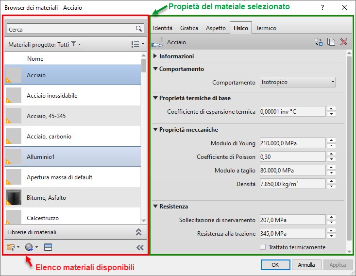Decrease the Resistenza alla trazione stepper
Screen dimensions: 356x276
[332, 236]
